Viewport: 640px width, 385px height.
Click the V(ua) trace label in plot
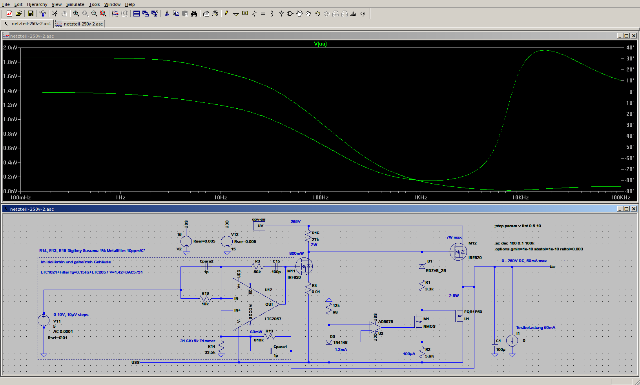[x=320, y=44]
